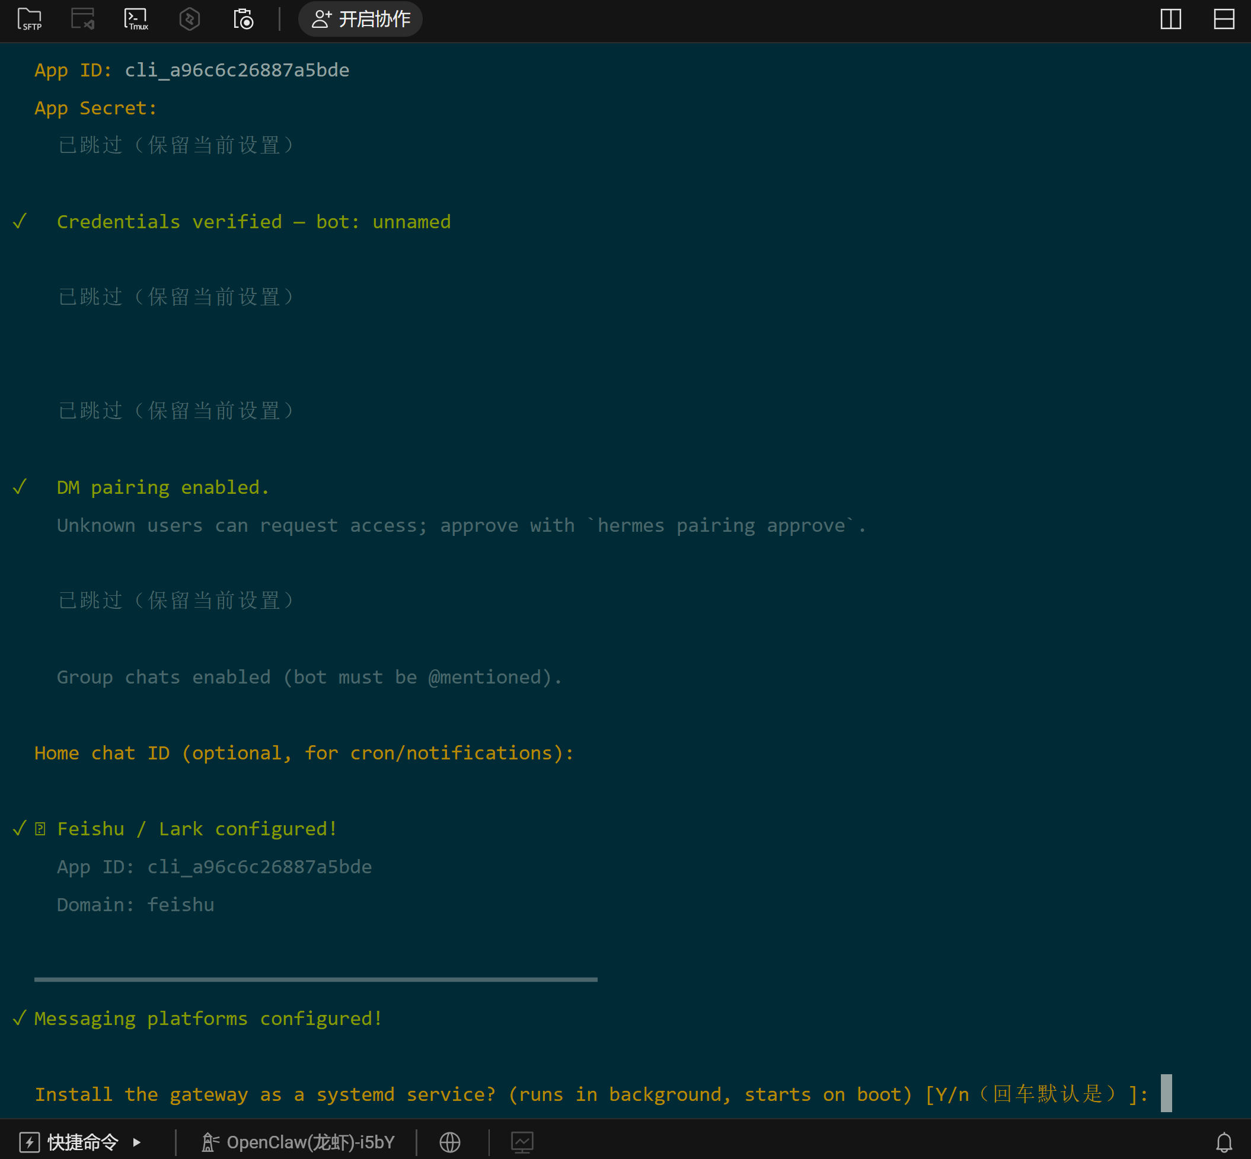The image size is (1251, 1159).
Task: Click the clipboard record icon
Action: pyautogui.click(x=243, y=19)
